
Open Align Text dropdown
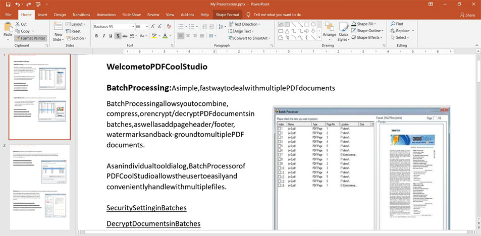(241, 31)
